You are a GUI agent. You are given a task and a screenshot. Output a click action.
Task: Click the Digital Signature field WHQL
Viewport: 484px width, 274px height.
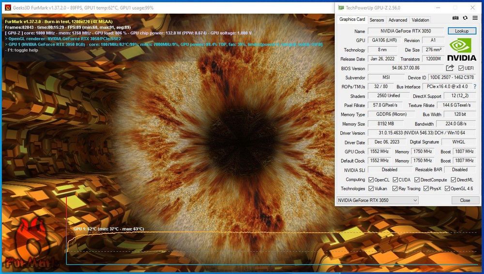[x=458, y=142]
